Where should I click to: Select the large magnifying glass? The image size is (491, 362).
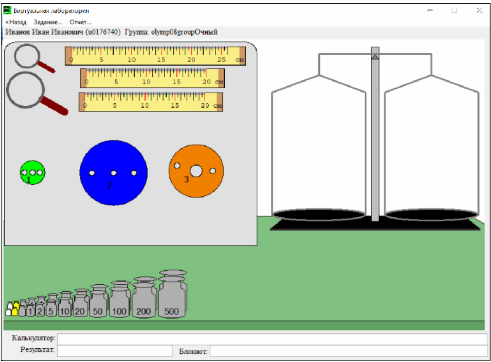(x=36, y=93)
